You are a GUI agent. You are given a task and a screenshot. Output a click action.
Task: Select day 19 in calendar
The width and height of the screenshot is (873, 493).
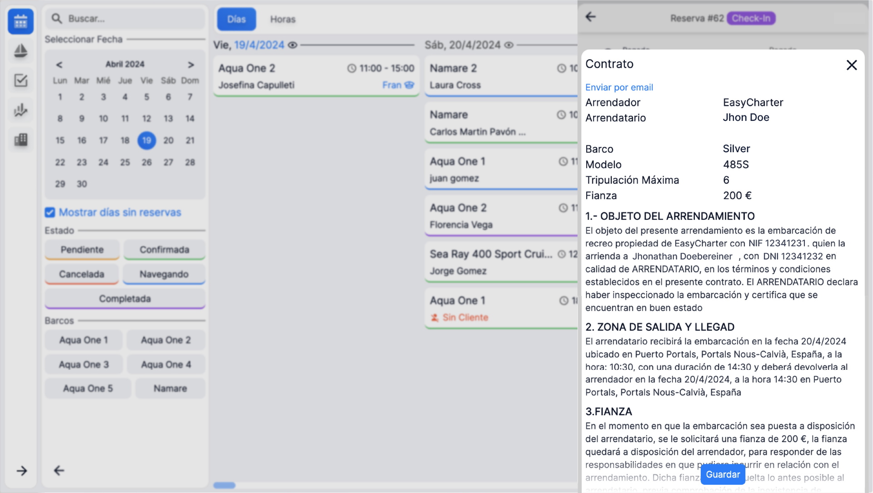pyautogui.click(x=146, y=140)
